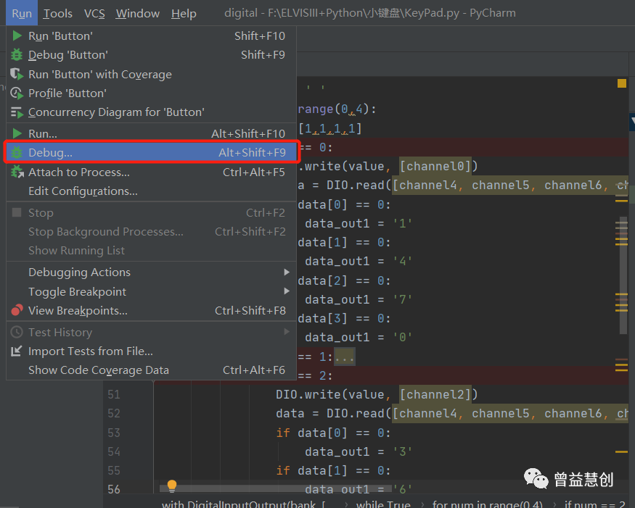Expand Test History submenu arrow

point(287,332)
